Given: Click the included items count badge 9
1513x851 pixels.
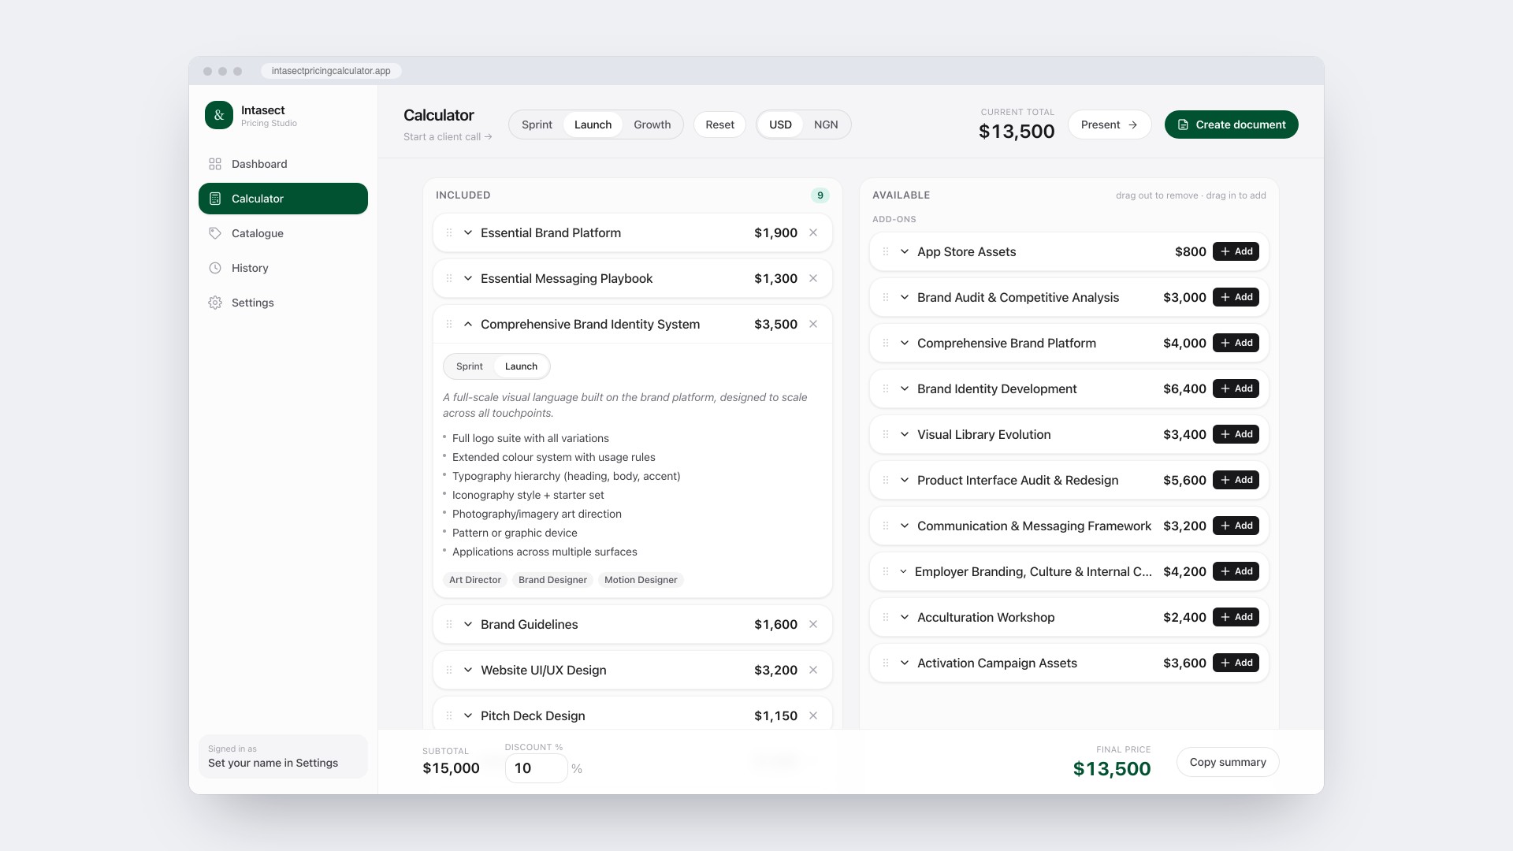Looking at the screenshot, I should coord(820,195).
